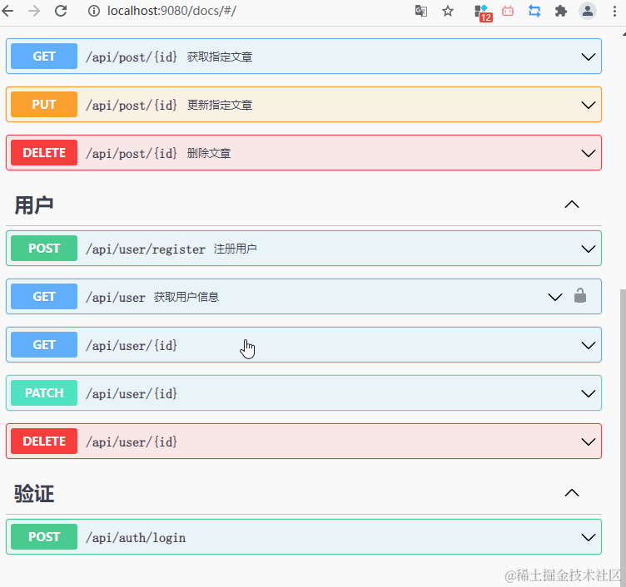This screenshot has height=587, width=626.
Task: Click the browser forward arrow
Action: 34,11
